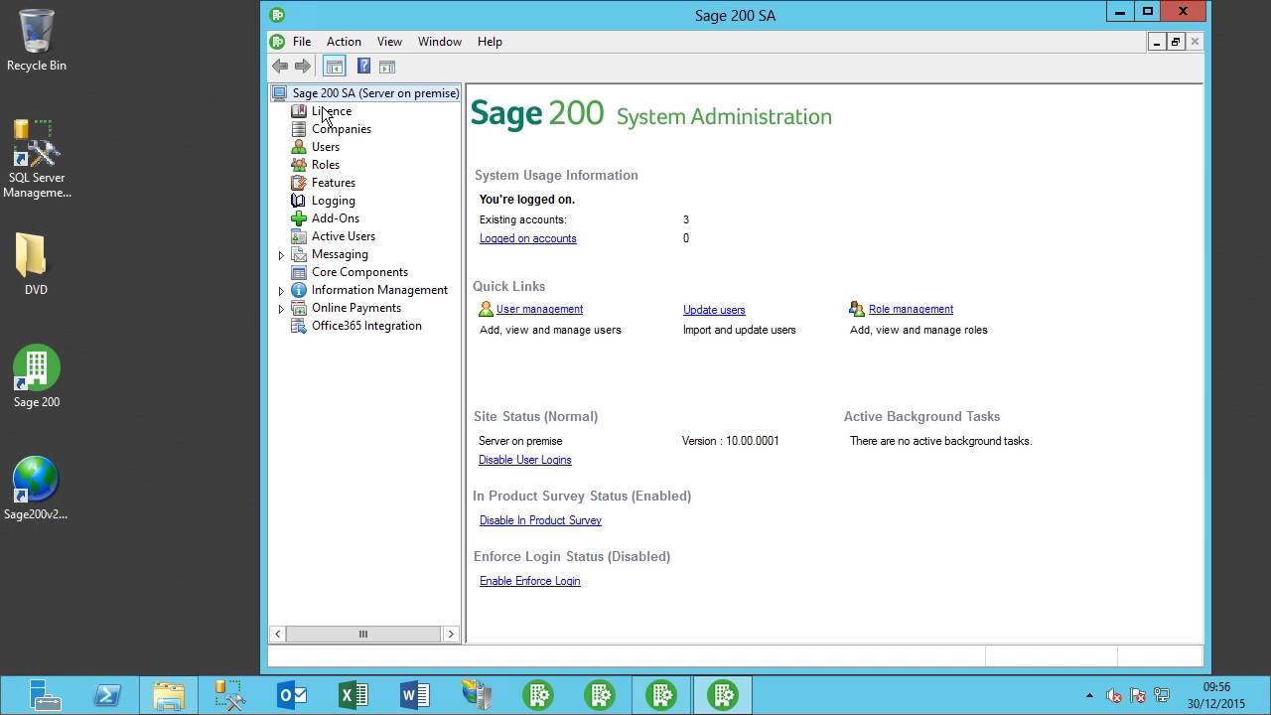The image size is (1271, 715).
Task: Click the Logged on accounts link
Action: [x=527, y=238]
